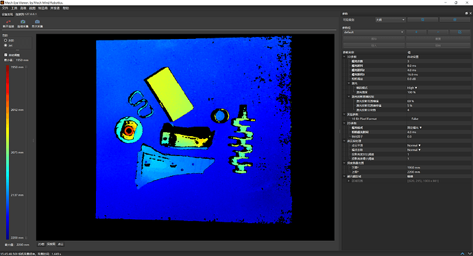This screenshot has height=256, width=473.
Task: Collapse the laser projection range group
Action: point(349,97)
